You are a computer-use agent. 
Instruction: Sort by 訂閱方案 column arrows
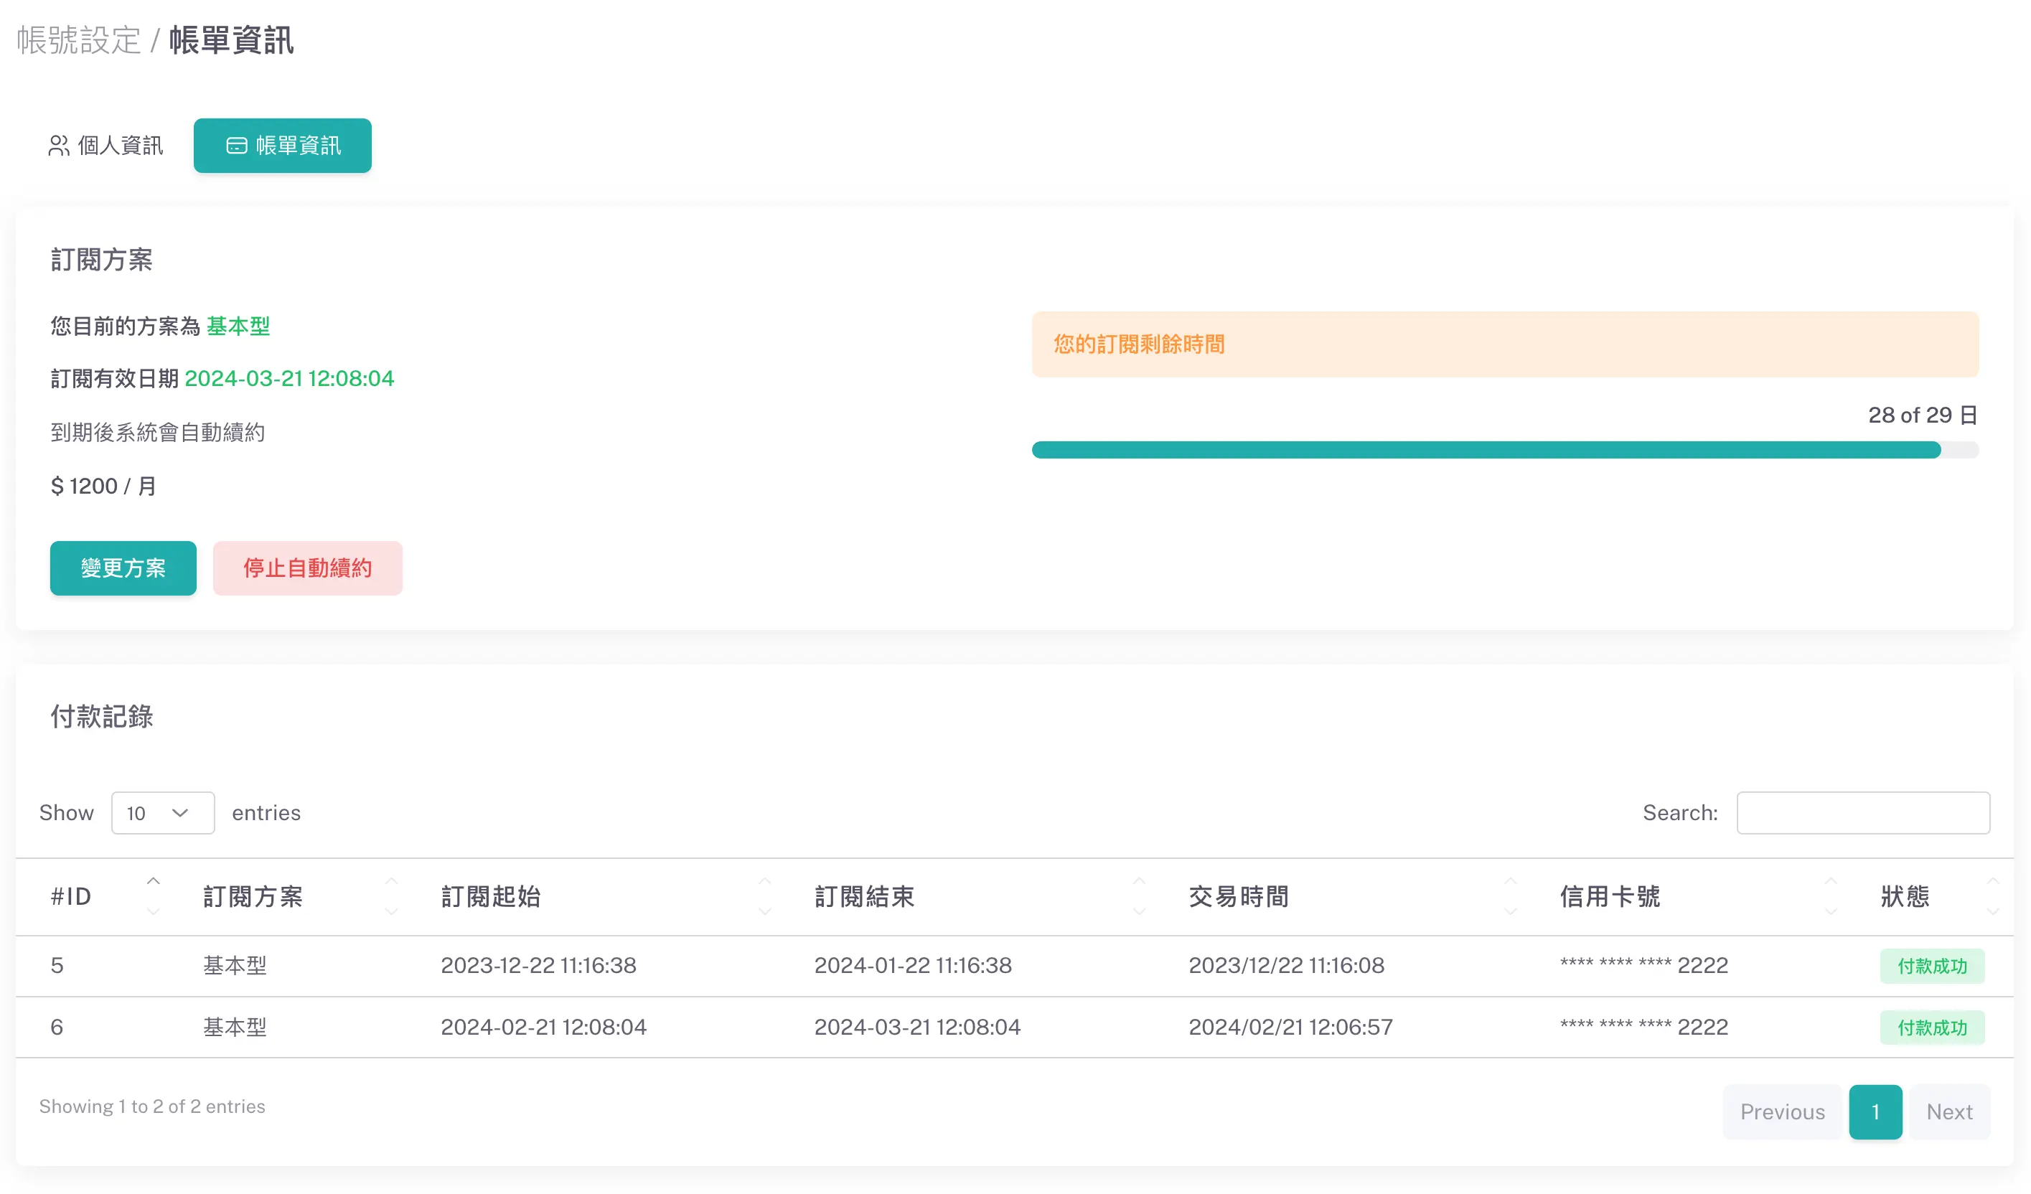tap(392, 896)
